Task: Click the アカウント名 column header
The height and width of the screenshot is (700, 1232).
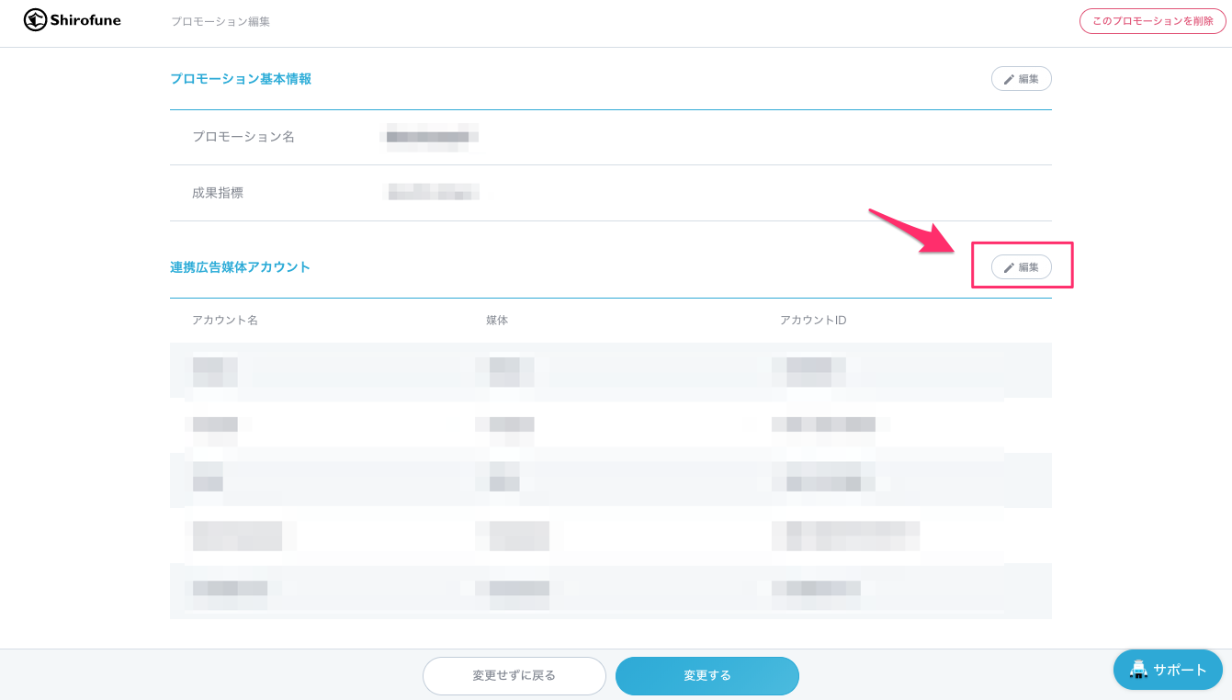Action: point(225,320)
